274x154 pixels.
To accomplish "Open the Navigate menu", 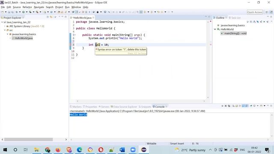I will (39, 7).
